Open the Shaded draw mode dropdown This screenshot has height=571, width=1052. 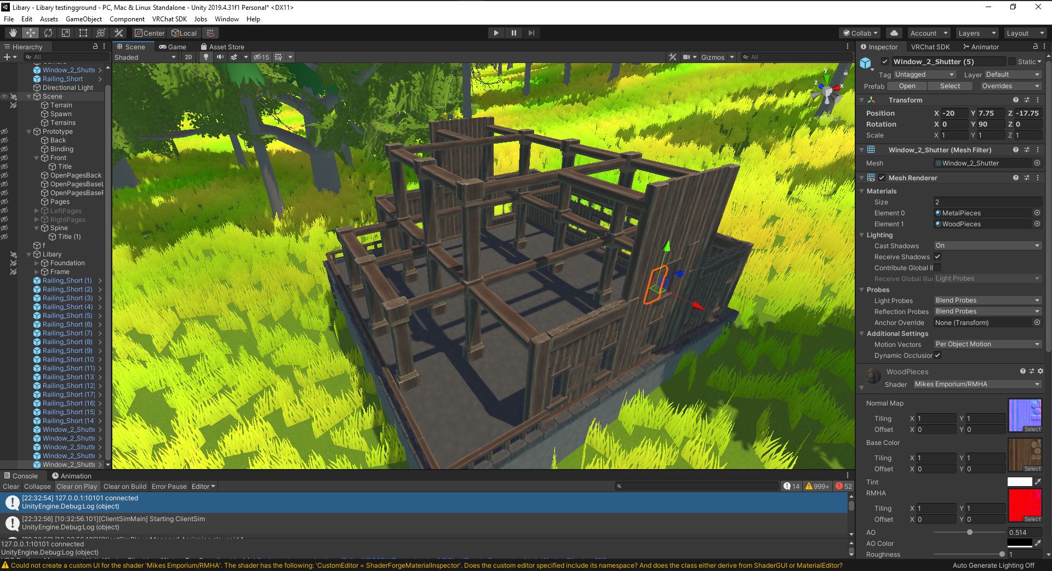145,57
